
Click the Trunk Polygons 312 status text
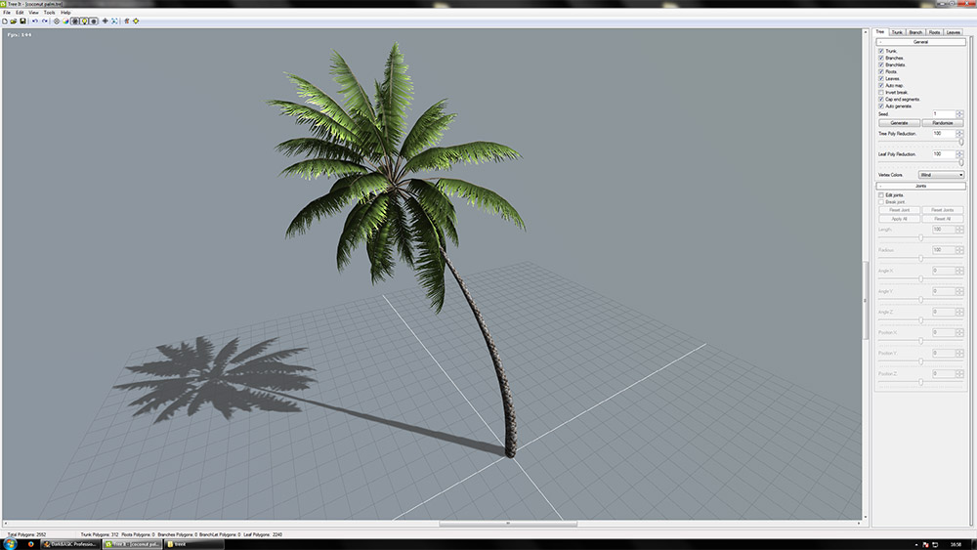[x=100, y=534]
